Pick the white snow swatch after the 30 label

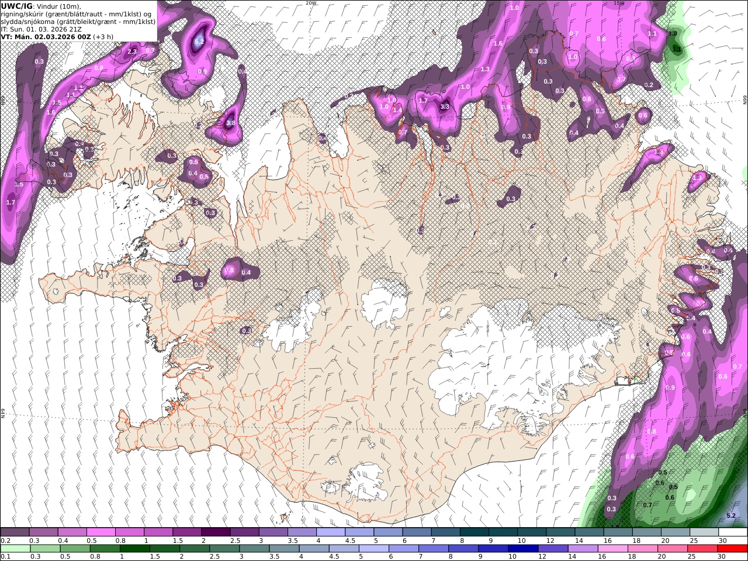733,532
